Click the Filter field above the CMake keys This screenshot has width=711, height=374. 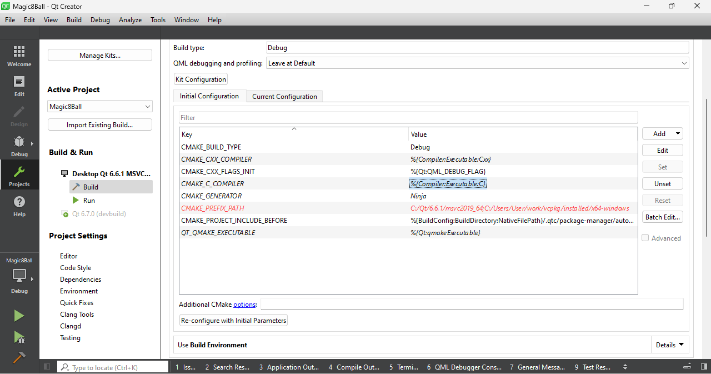(408, 117)
